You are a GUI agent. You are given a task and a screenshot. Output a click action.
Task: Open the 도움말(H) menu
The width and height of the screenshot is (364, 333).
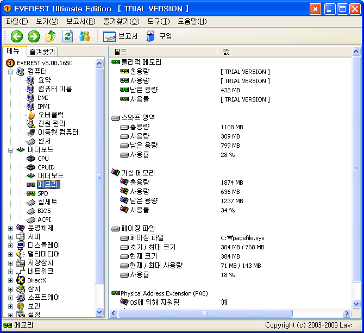point(192,22)
